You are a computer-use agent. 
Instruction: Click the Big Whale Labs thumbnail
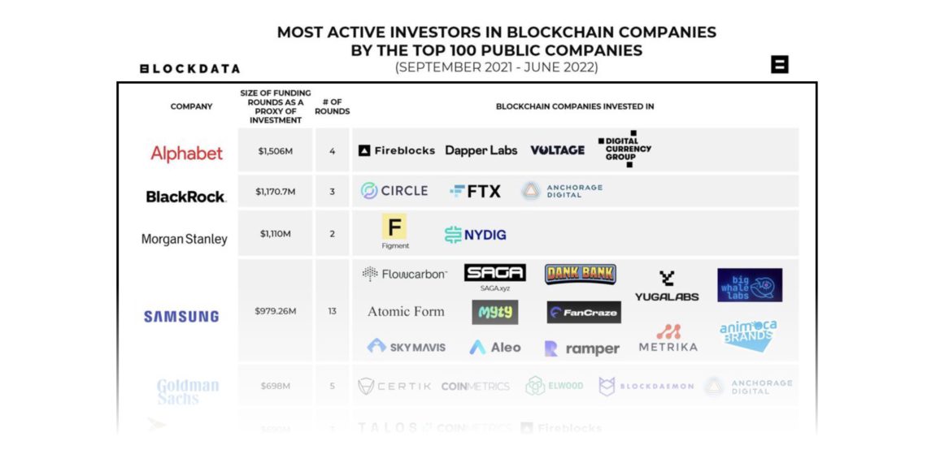(x=749, y=285)
